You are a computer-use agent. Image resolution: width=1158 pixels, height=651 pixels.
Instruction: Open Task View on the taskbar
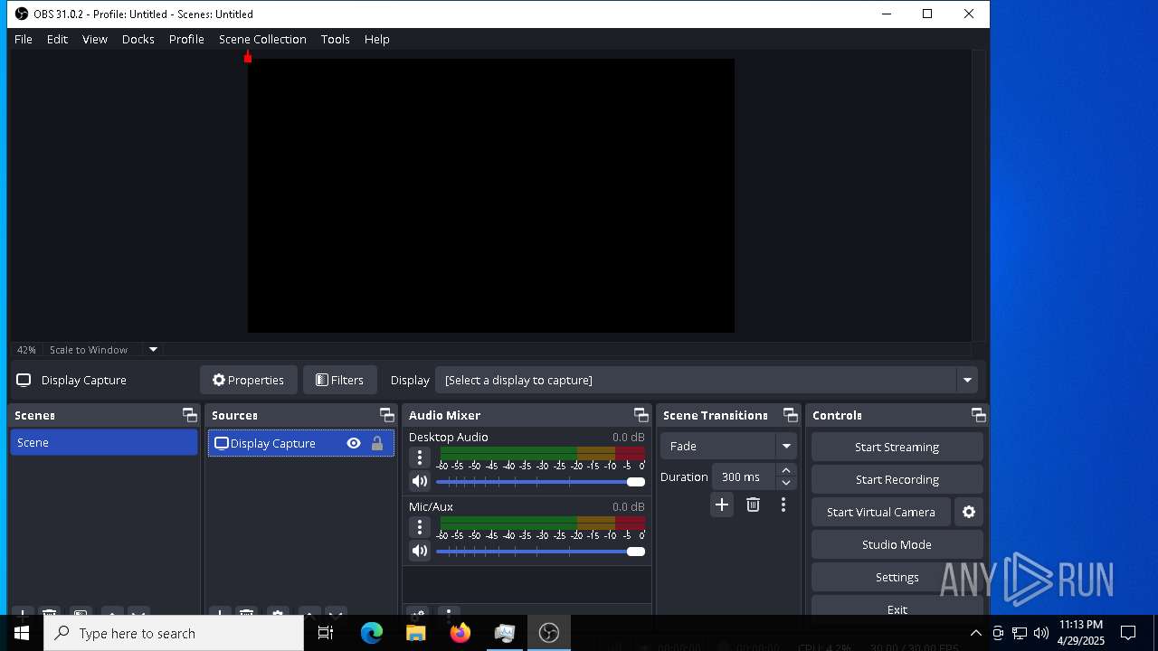click(x=326, y=633)
